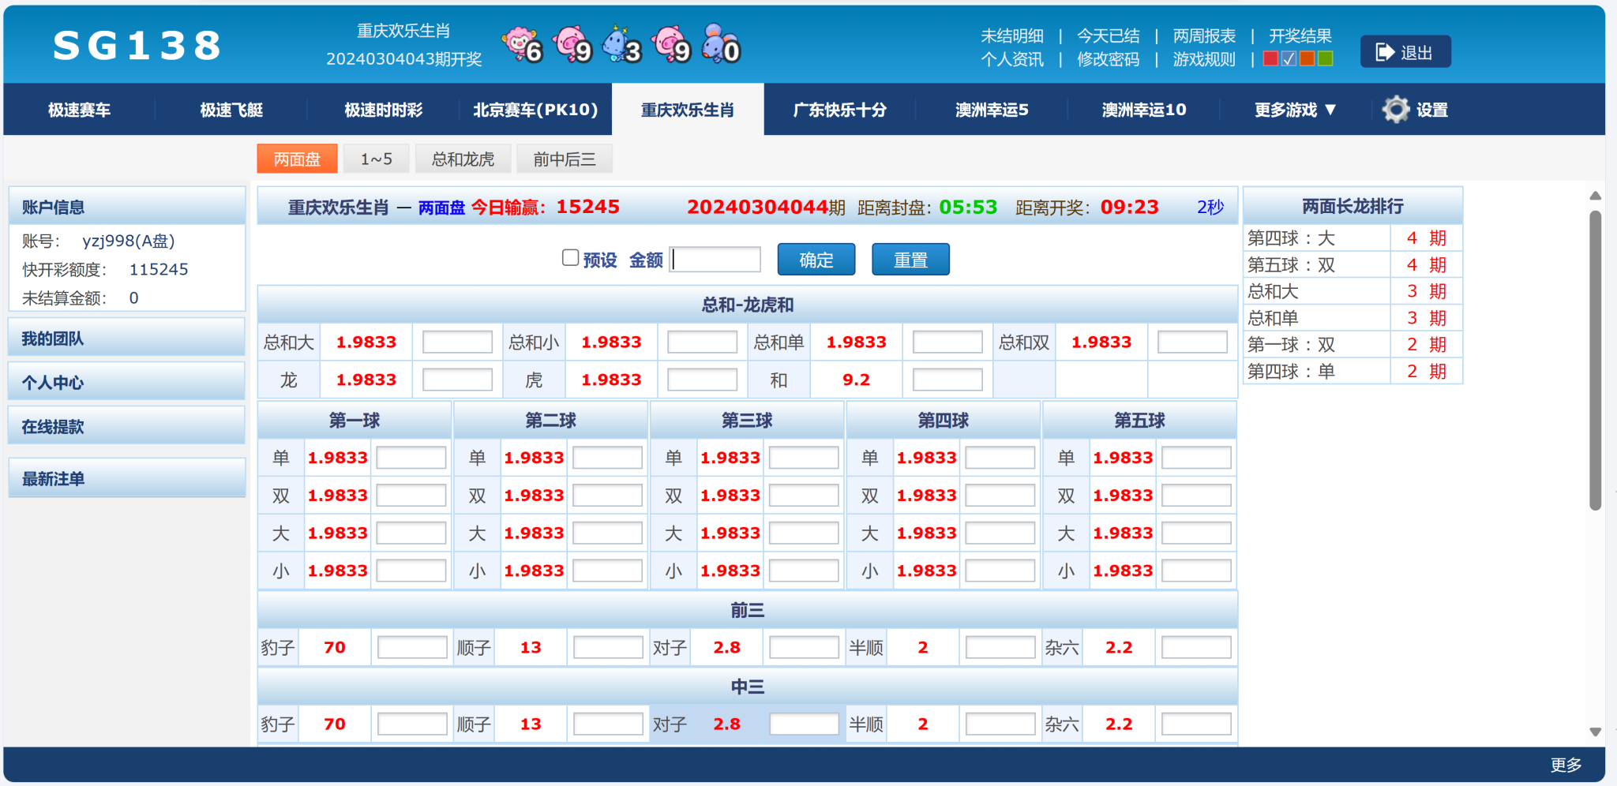Choose the green theme color swatch
The height and width of the screenshot is (786, 1617).
[x=1326, y=59]
